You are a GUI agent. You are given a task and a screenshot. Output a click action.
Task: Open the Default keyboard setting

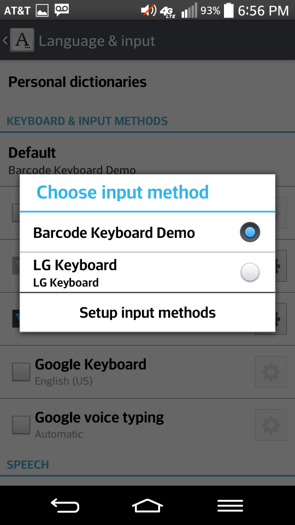pyautogui.click(x=147, y=160)
